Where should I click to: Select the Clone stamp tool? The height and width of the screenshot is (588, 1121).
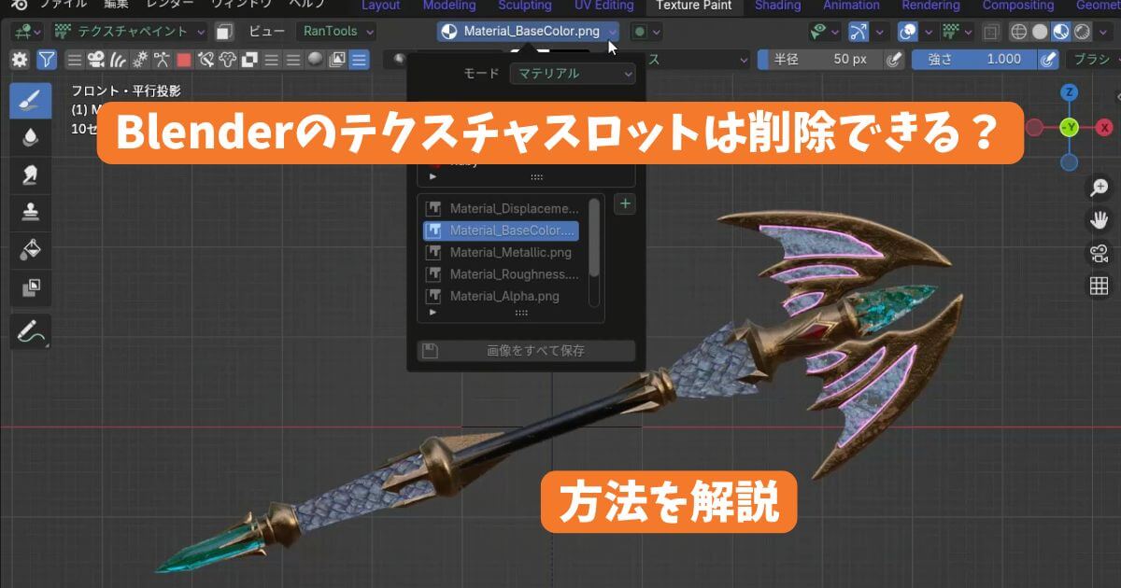pos(31,213)
